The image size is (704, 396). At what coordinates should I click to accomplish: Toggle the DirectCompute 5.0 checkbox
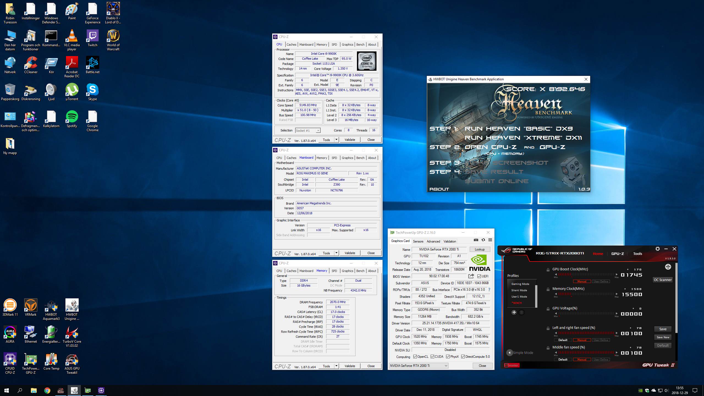click(463, 357)
